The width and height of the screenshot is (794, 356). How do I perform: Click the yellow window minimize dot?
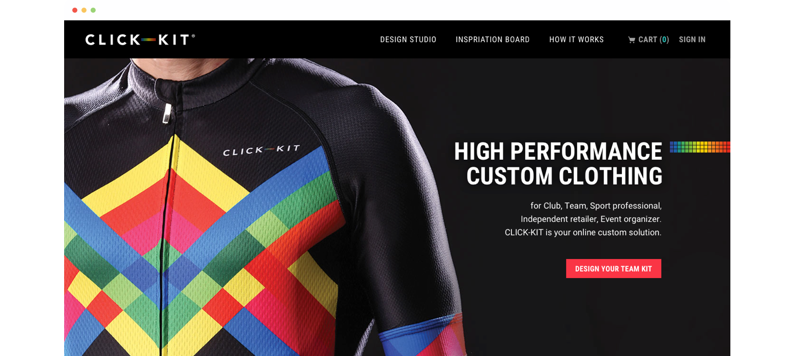[84, 10]
